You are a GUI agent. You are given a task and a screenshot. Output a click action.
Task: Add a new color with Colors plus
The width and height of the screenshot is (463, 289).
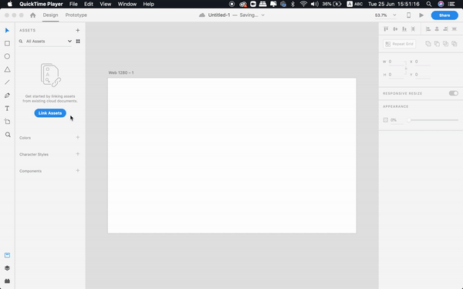pos(78,137)
